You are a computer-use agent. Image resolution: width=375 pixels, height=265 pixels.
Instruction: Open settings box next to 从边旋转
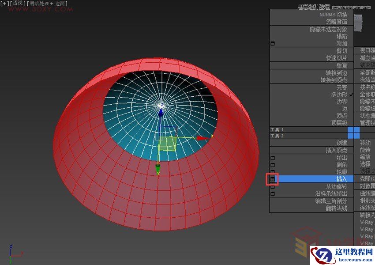click(x=272, y=186)
